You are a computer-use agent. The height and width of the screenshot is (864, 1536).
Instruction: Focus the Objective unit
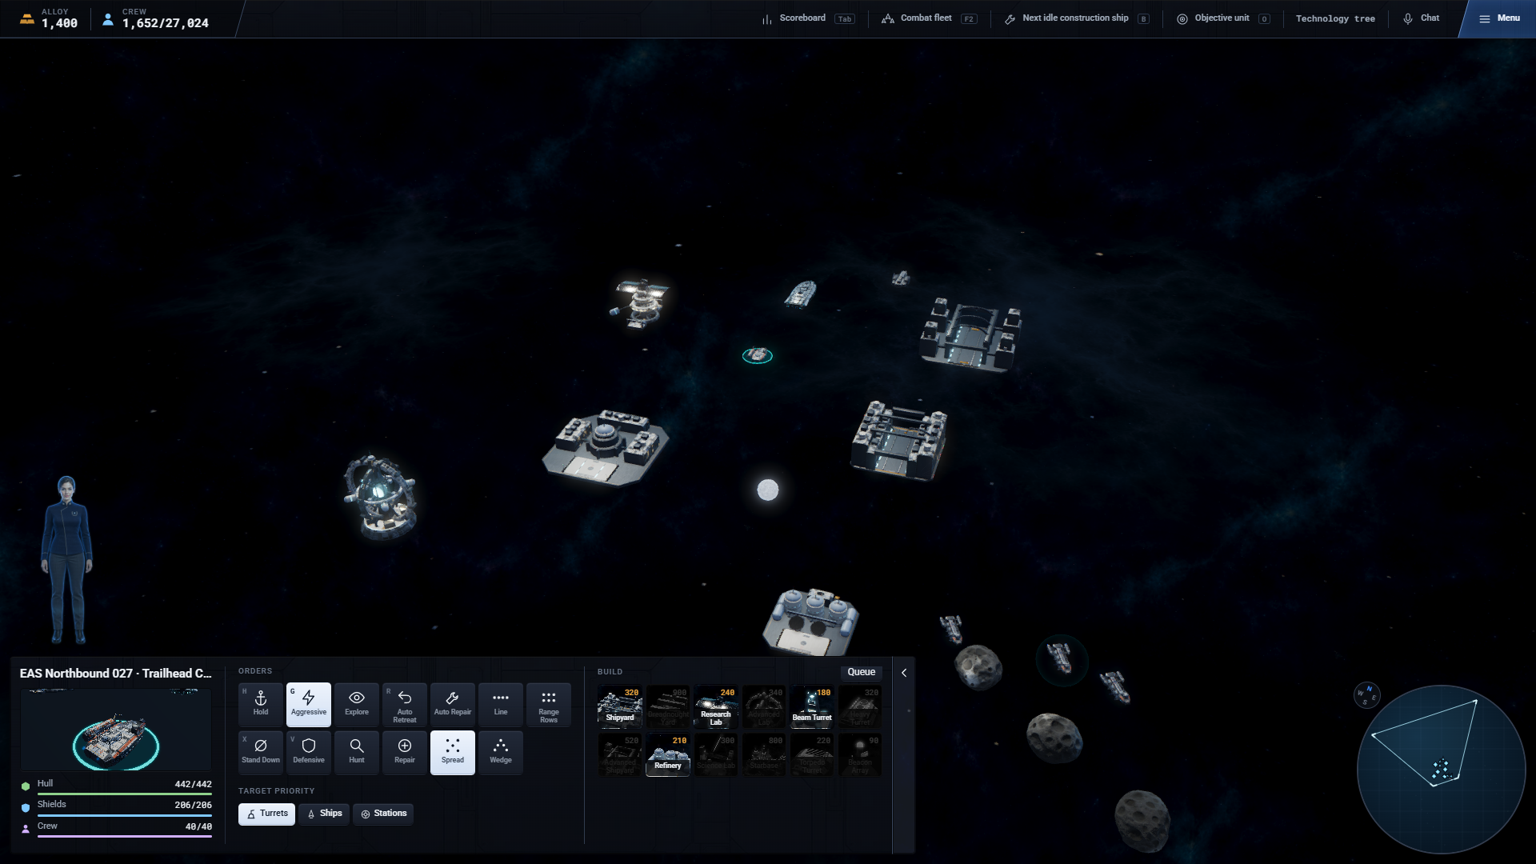tap(1223, 18)
